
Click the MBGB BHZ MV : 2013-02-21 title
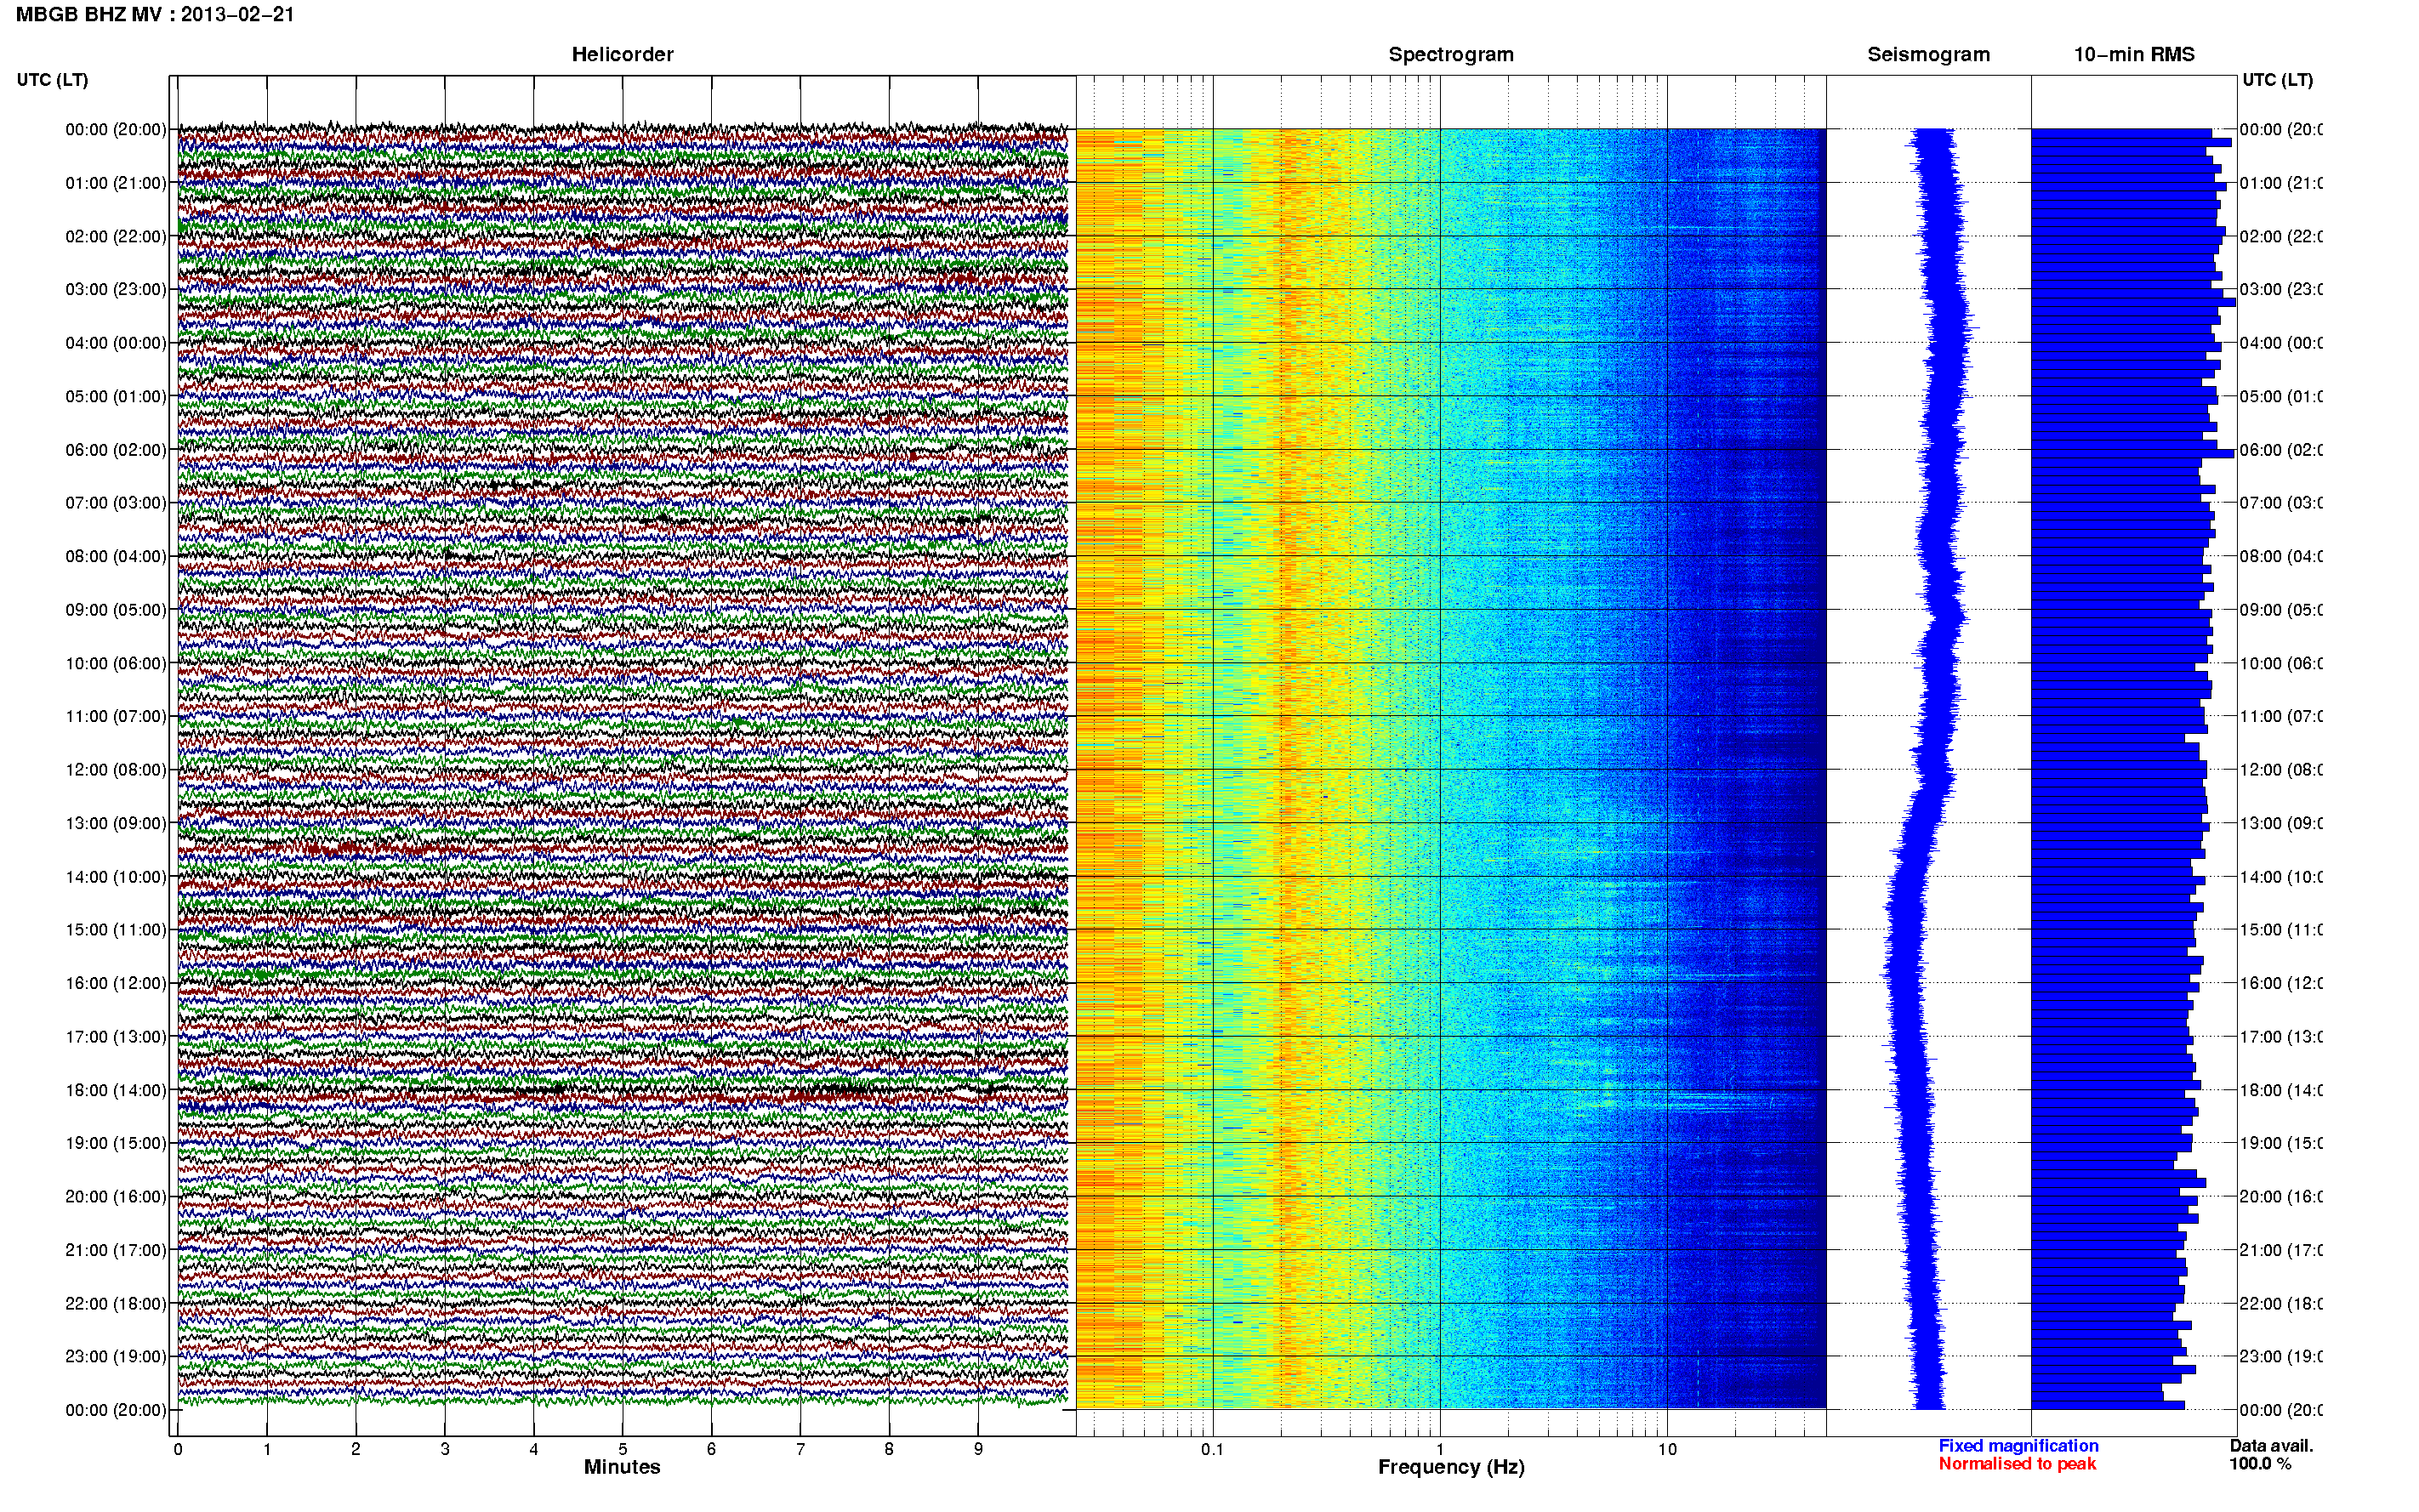tap(155, 14)
